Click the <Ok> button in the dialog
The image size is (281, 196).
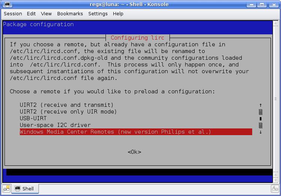point(134,152)
